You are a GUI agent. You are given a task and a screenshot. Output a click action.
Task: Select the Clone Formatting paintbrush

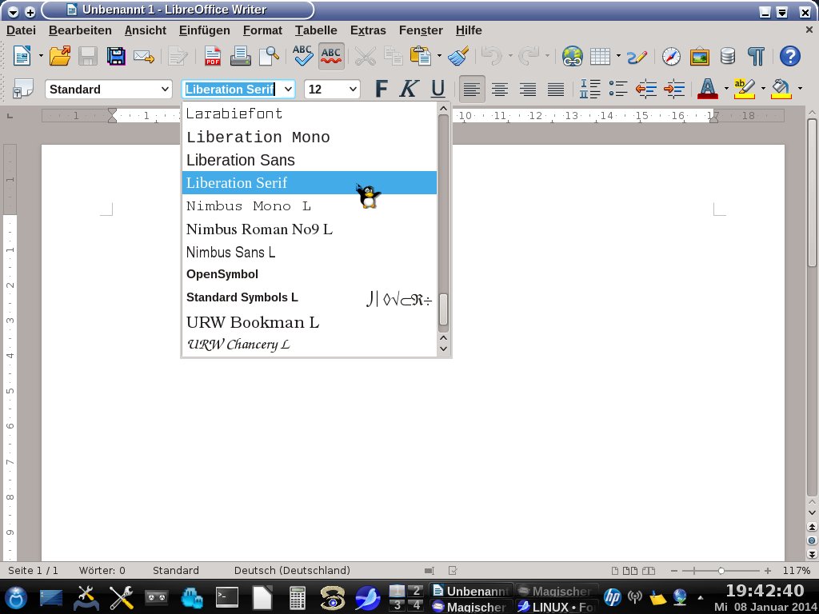[x=458, y=55]
